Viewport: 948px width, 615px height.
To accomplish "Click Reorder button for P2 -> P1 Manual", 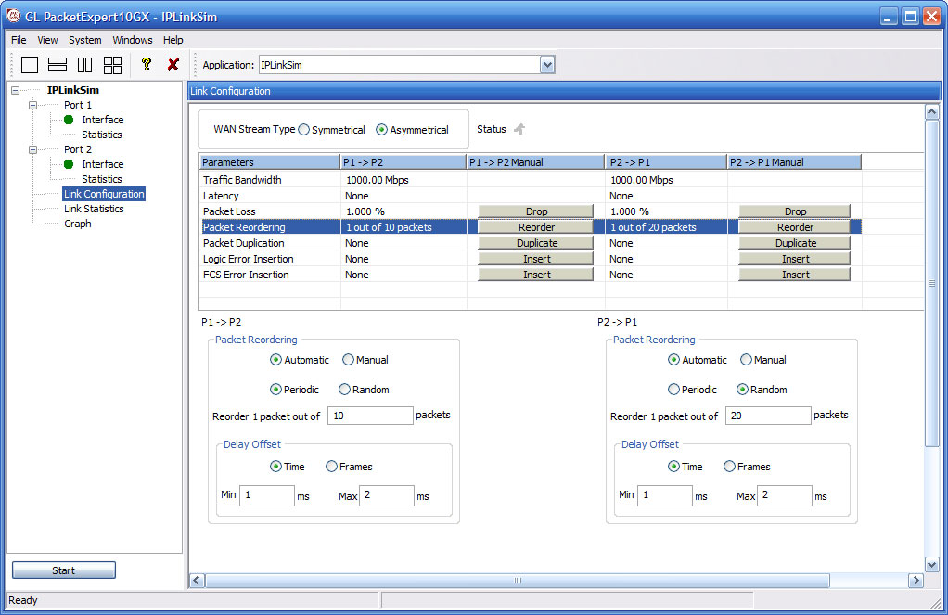I will click(x=795, y=226).
